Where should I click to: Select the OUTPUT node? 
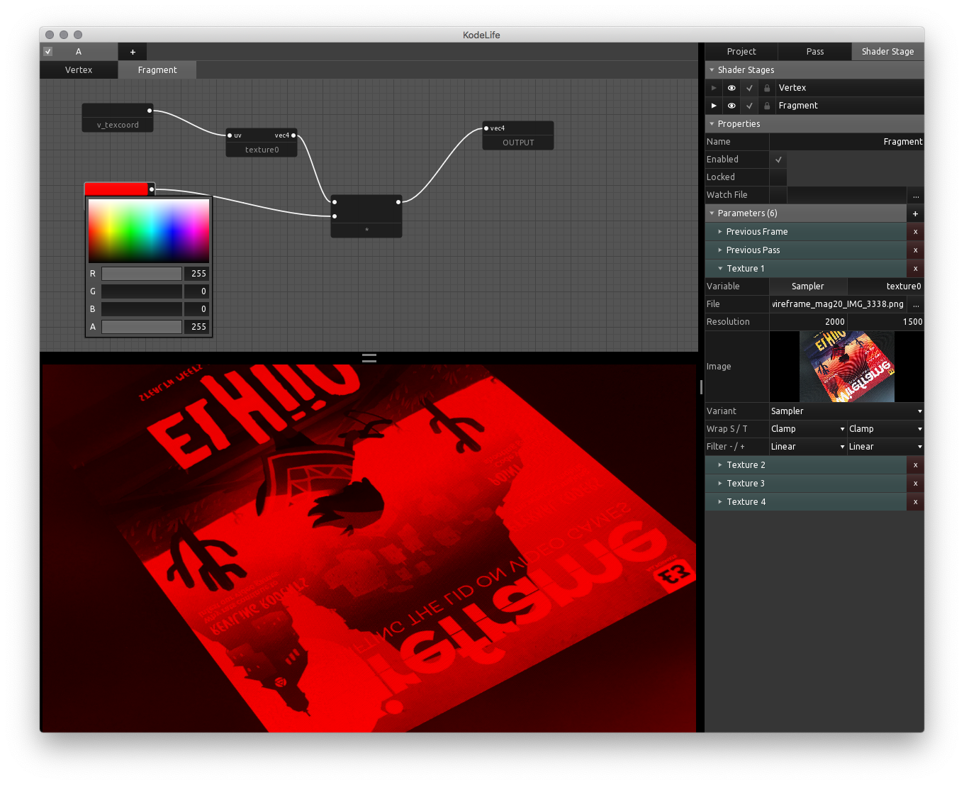pyautogui.click(x=518, y=135)
